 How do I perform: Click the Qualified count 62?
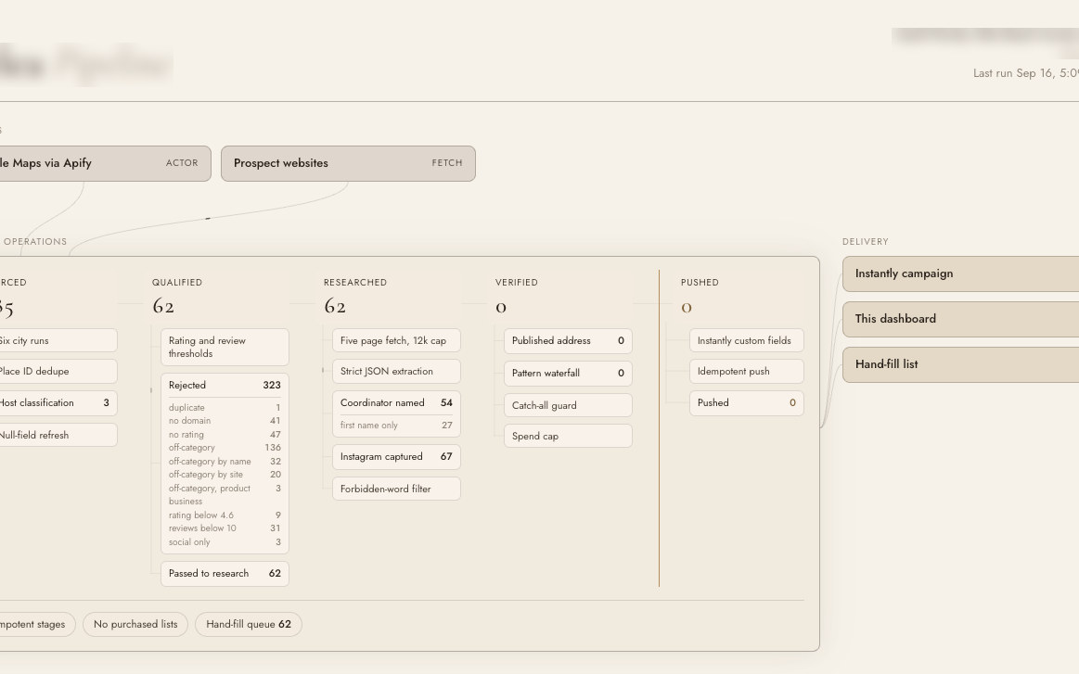[164, 306]
